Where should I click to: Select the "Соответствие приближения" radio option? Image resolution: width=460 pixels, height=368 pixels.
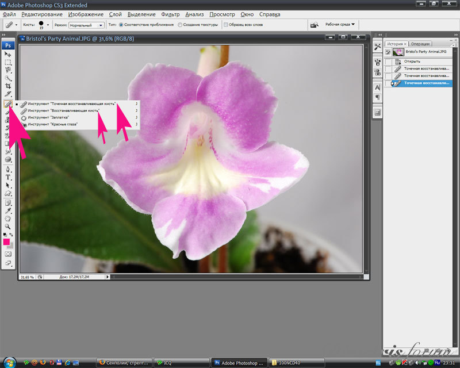pyautogui.click(x=121, y=25)
